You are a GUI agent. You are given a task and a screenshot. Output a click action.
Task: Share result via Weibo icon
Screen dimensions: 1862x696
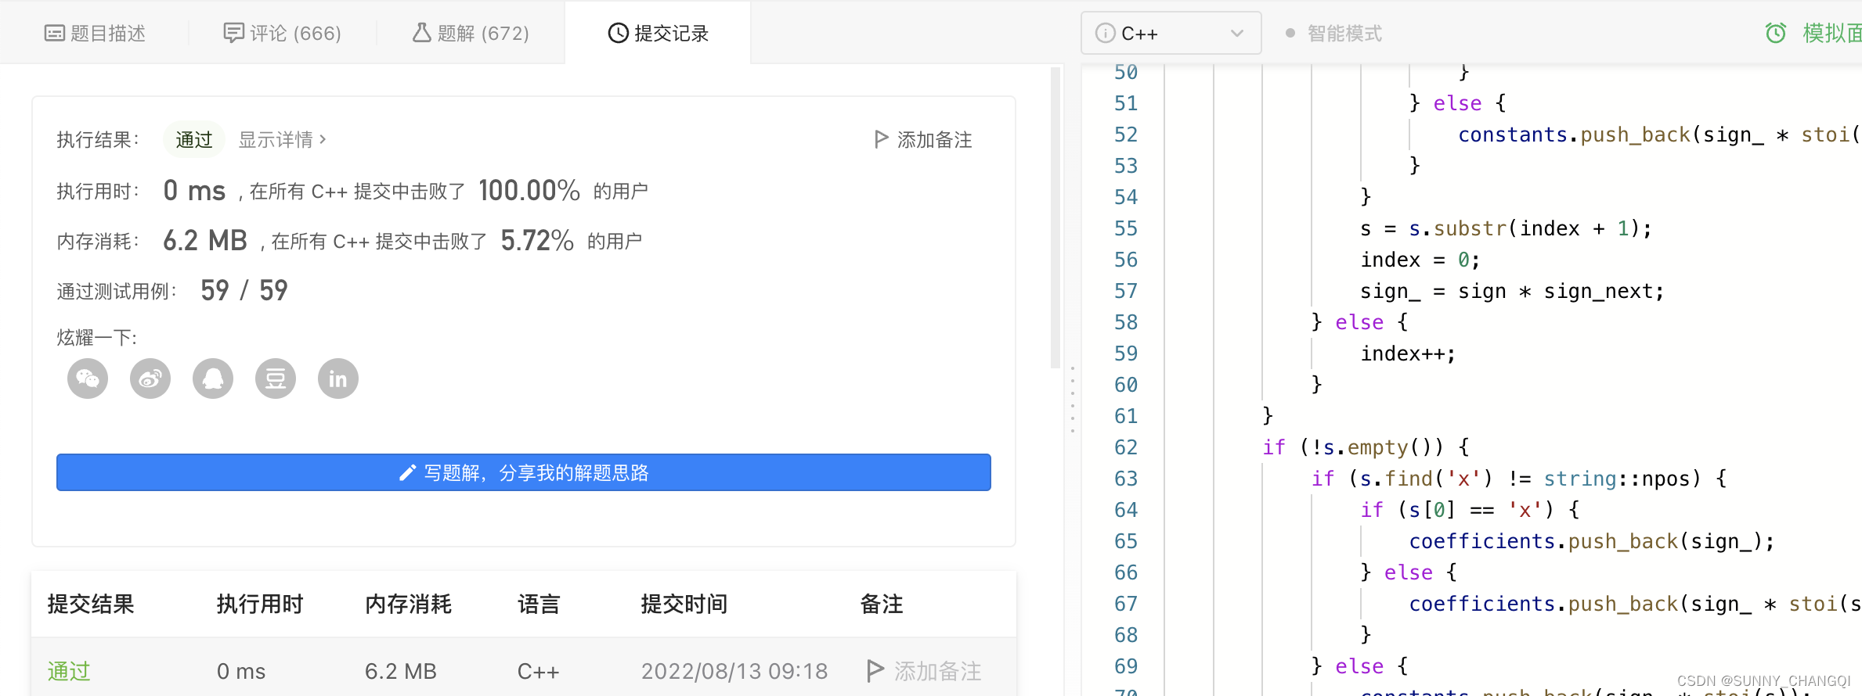pyautogui.click(x=150, y=379)
